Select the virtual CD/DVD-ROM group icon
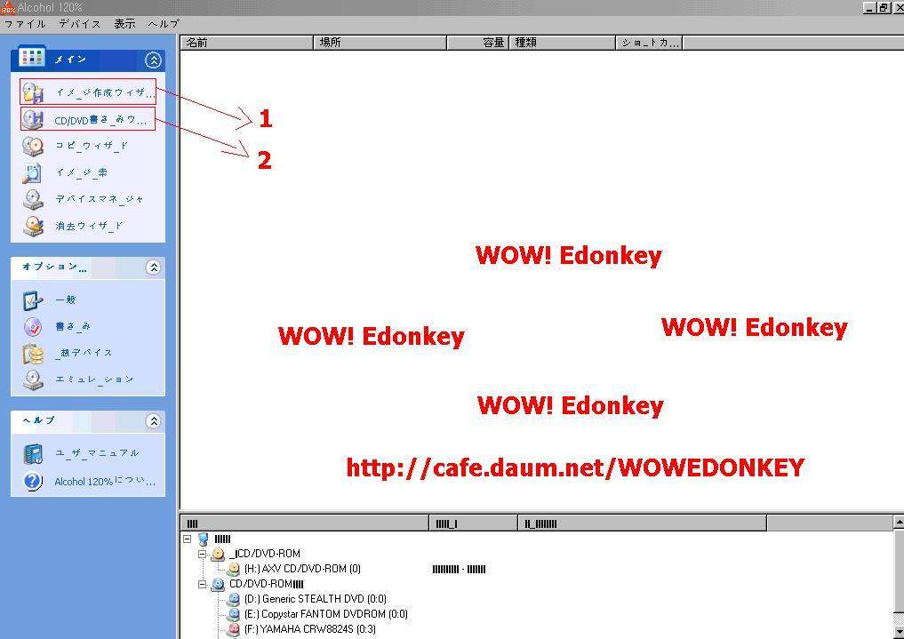This screenshot has width=904, height=639. pos(218,554)
